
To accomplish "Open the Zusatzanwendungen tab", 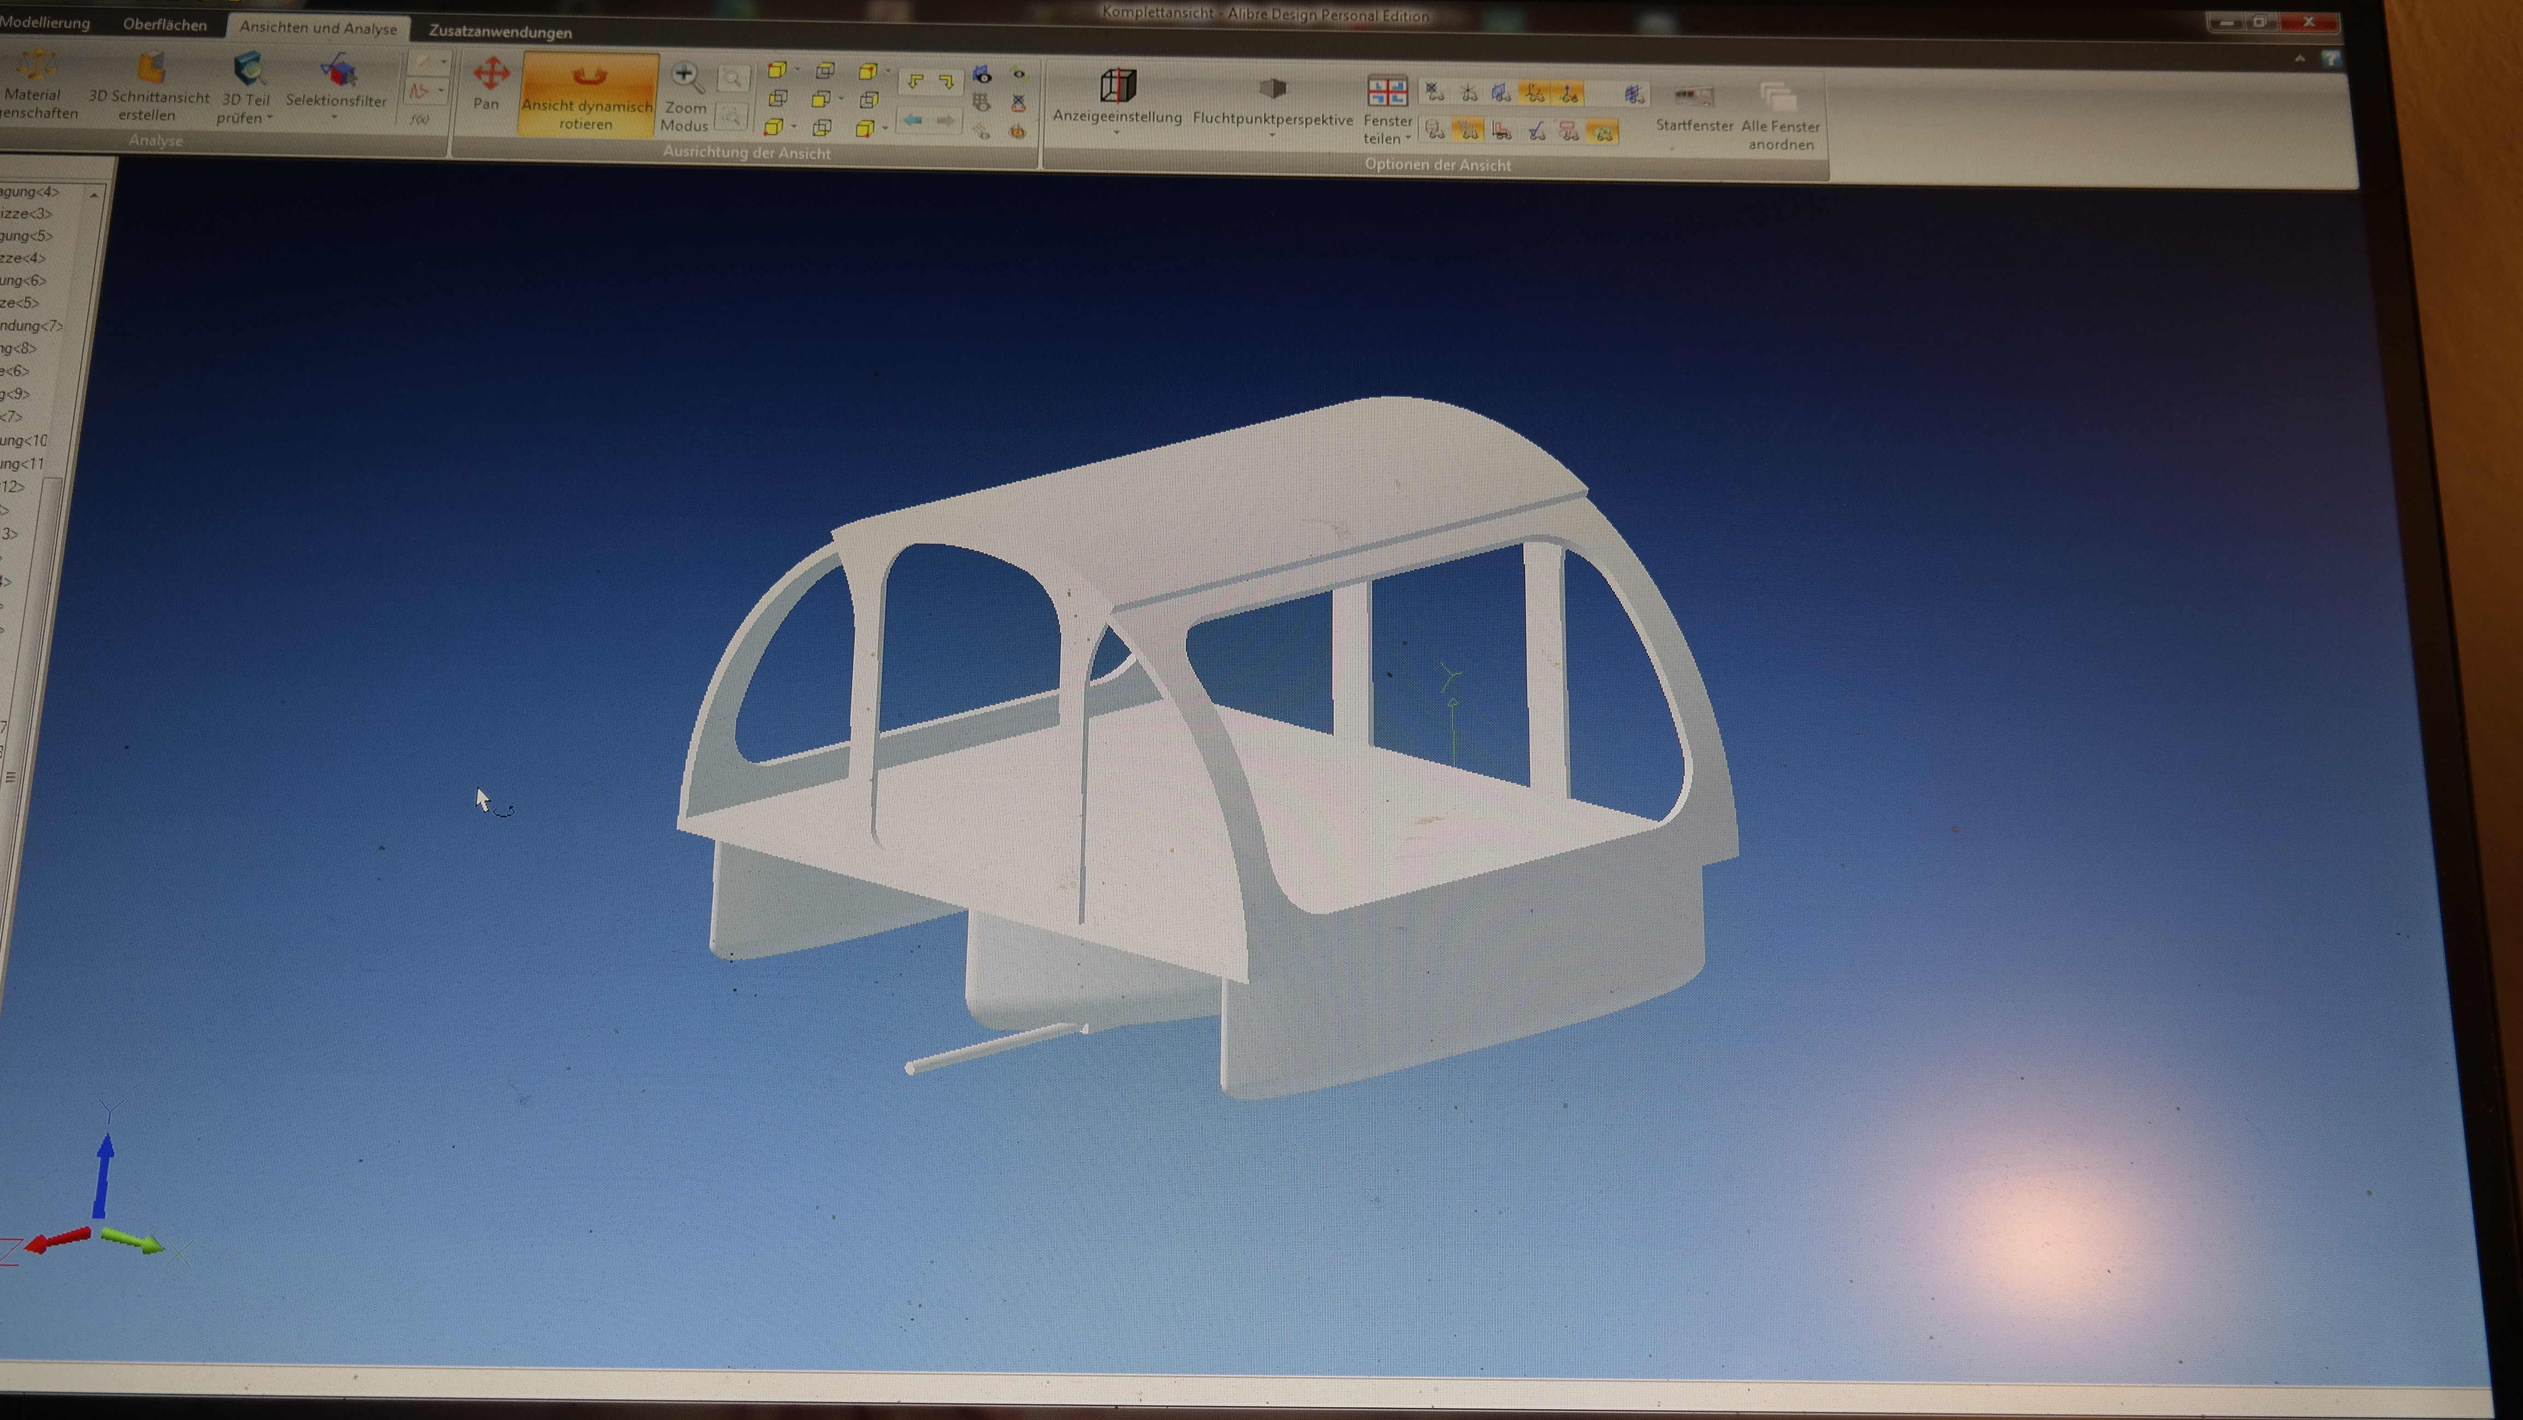I will pos(500,32).
